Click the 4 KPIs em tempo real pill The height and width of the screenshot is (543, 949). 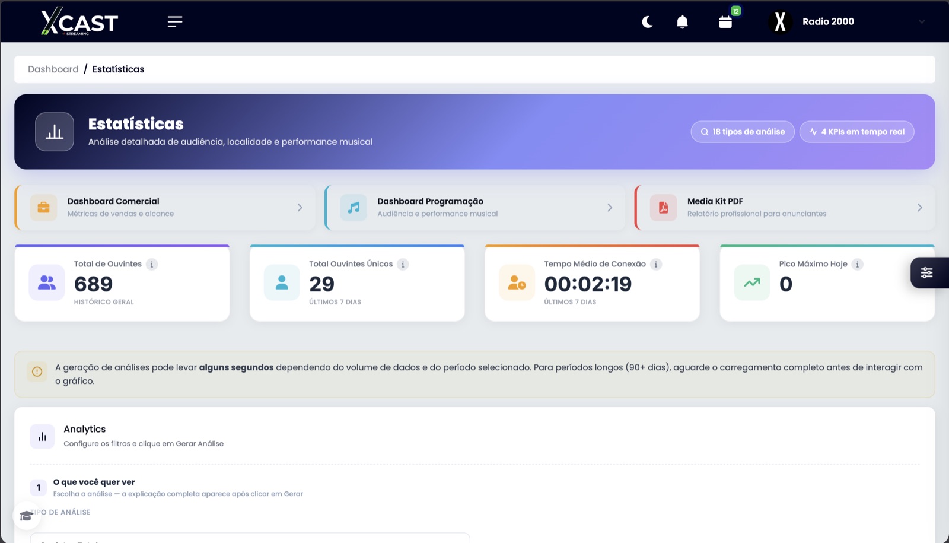[x=856, y=132]
